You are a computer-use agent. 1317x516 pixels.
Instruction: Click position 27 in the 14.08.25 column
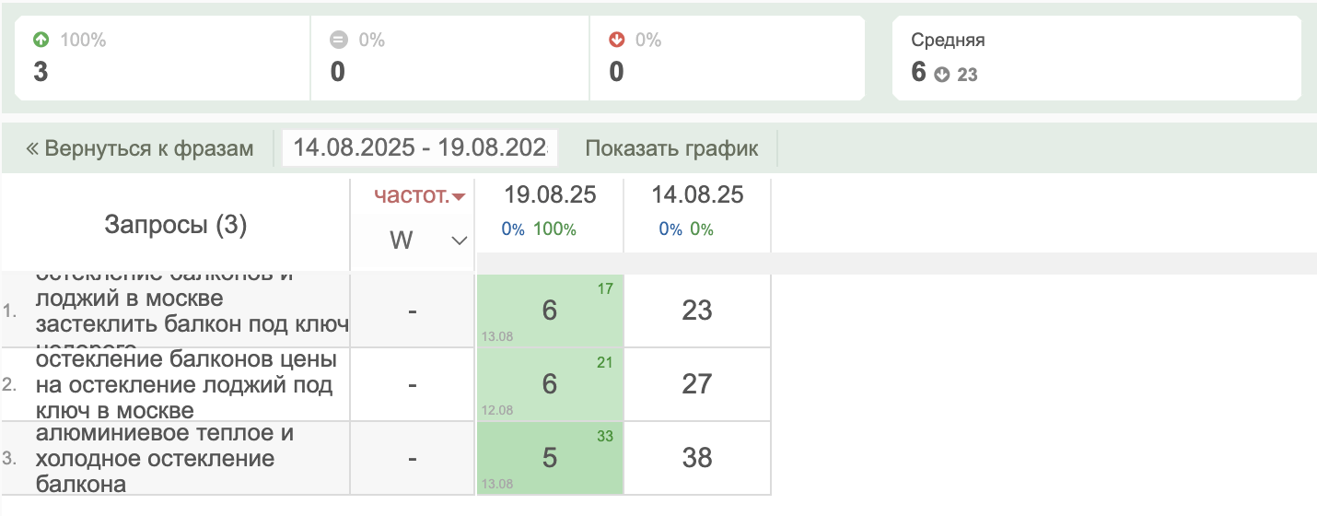pyautogui.click(x=697, y=384)
